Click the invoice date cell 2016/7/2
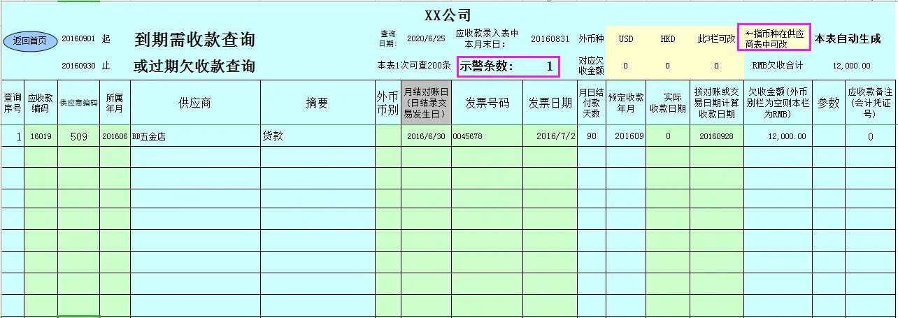 pyautogui.click(x=550, y=136)
